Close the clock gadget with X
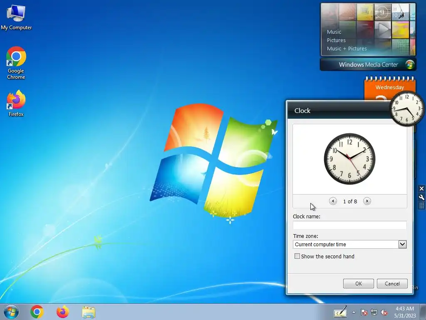The width and height of the screenshot is (426, 320). pyautogui.click(x=421, y=189)
